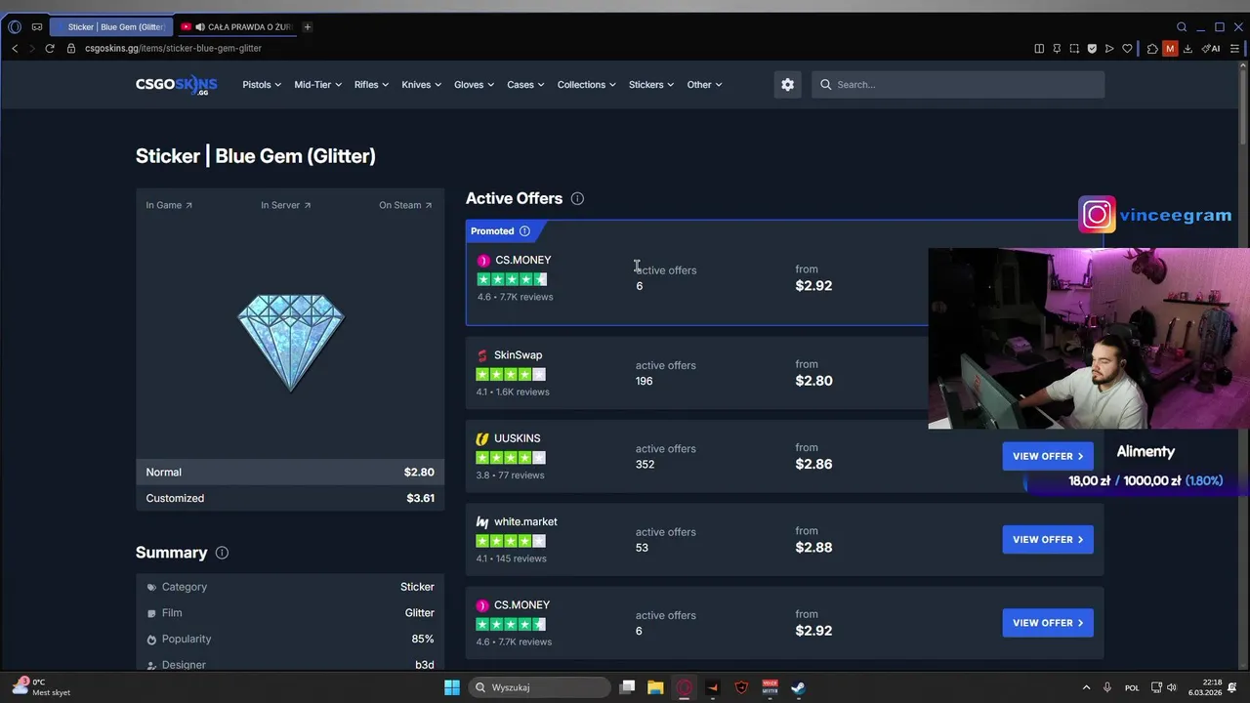Image resolution: width=1250 pixels, height=703 pixels.
Task: Expand the Knives menu
Action: (x=421, y=85)
